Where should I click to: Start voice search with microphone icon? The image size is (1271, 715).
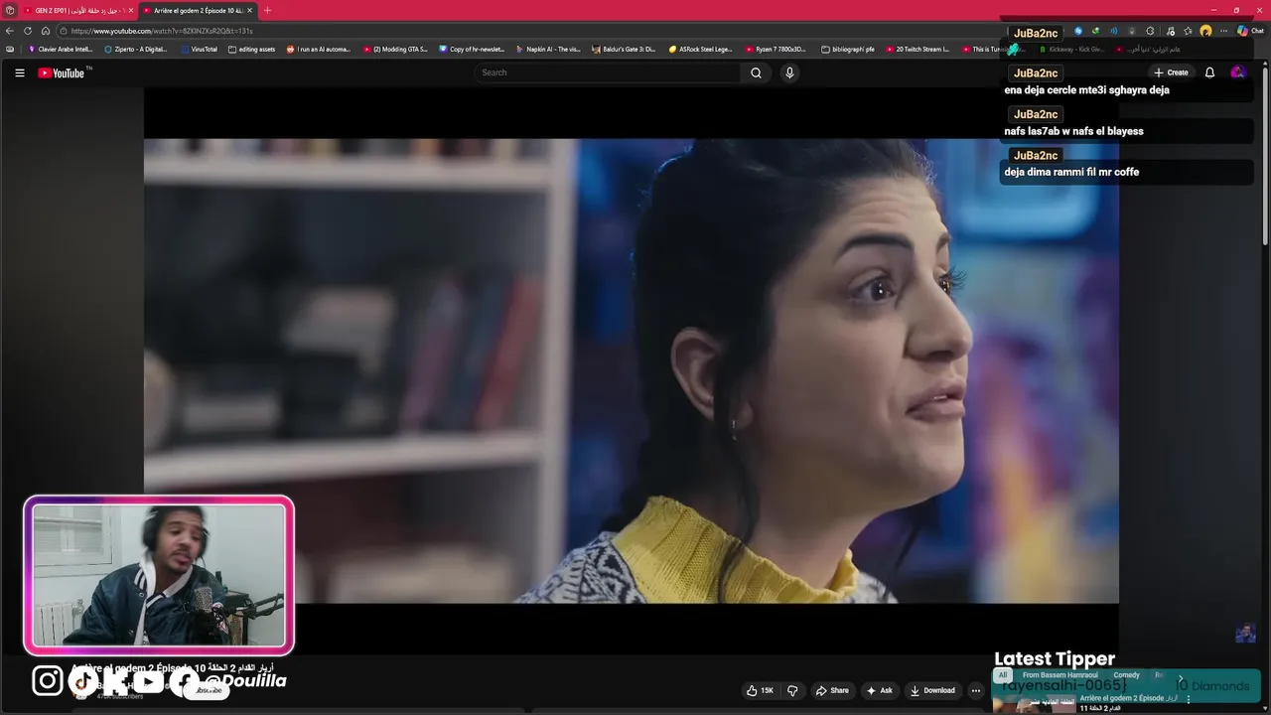(x=789, y=72)
